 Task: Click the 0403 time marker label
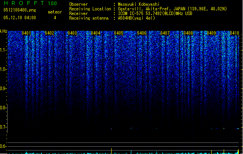click(72, 33)
